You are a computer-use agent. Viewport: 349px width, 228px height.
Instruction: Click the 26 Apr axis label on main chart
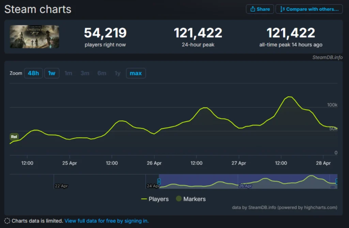point(154,163)
